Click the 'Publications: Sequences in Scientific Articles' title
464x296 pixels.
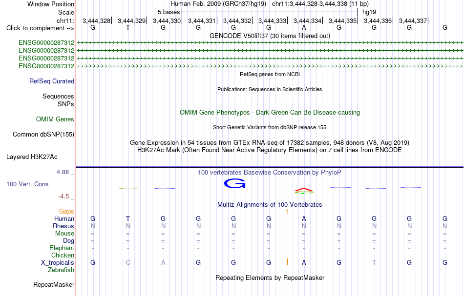(270, 89)
